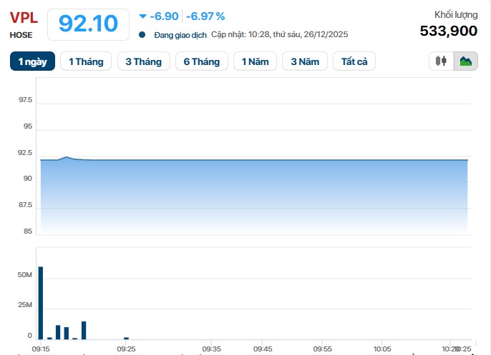Switch to the 1 Tháng range
This screenshot has height=355, width=491.
(86, 62)
